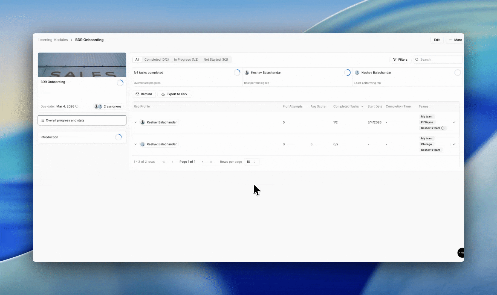Click the 3/4/2026 start date cell
Viewport: 497px width, 295px height.
[x=374, y=122]
